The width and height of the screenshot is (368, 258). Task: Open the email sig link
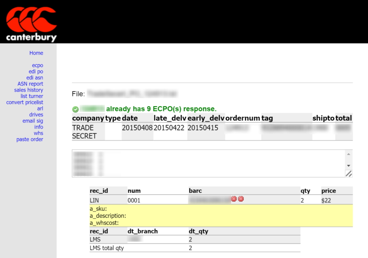tap(33, 121)
